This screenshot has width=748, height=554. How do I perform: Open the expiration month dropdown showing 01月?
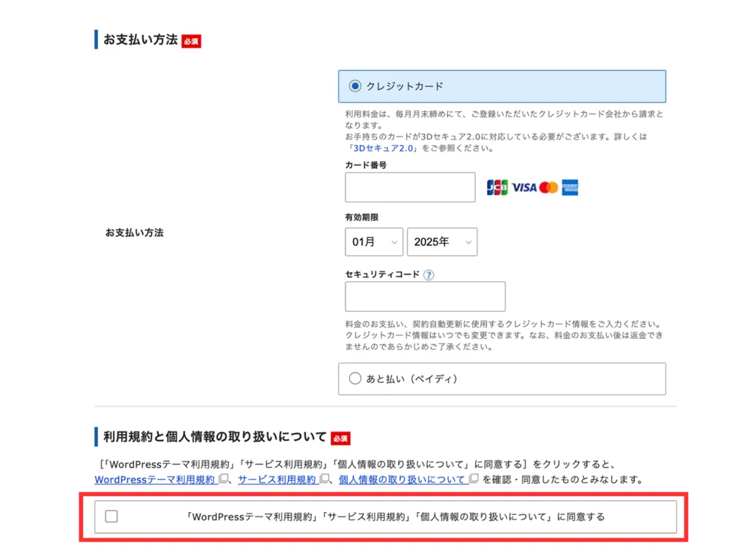[x=374, y=242]
